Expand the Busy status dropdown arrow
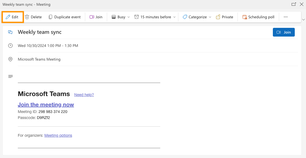 tap(129, 17)
